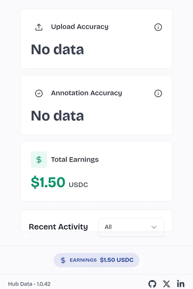Open the LinkedIn icon in footer
This screenshot has height=289, width=193.
tap(181, 283)
